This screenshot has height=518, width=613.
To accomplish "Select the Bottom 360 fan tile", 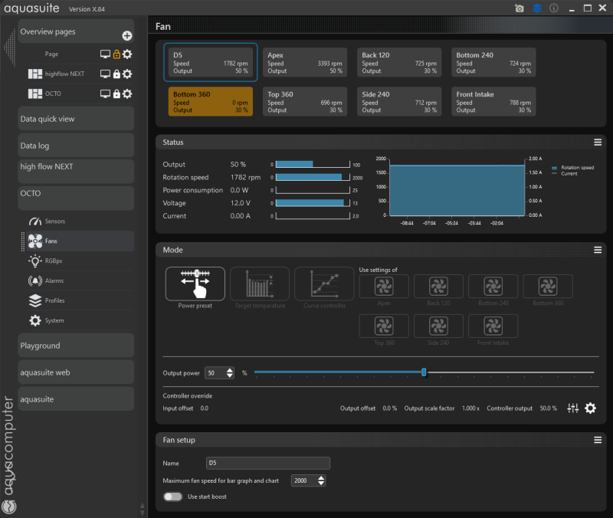I will [211, 102].
